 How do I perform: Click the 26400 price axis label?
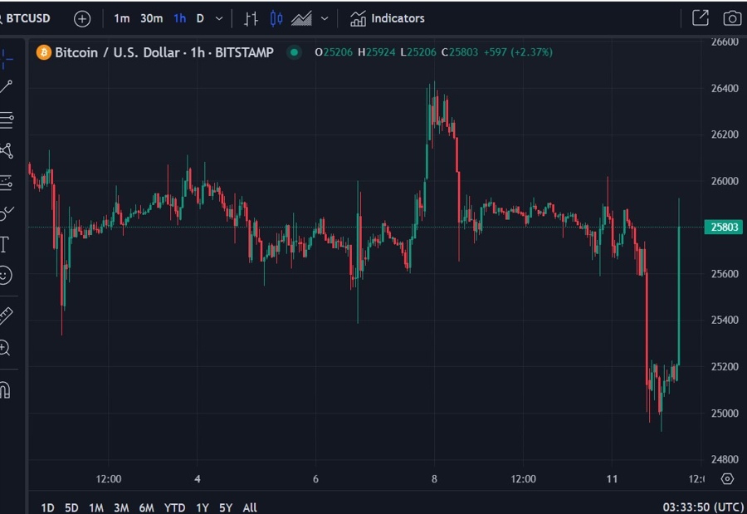725,88
